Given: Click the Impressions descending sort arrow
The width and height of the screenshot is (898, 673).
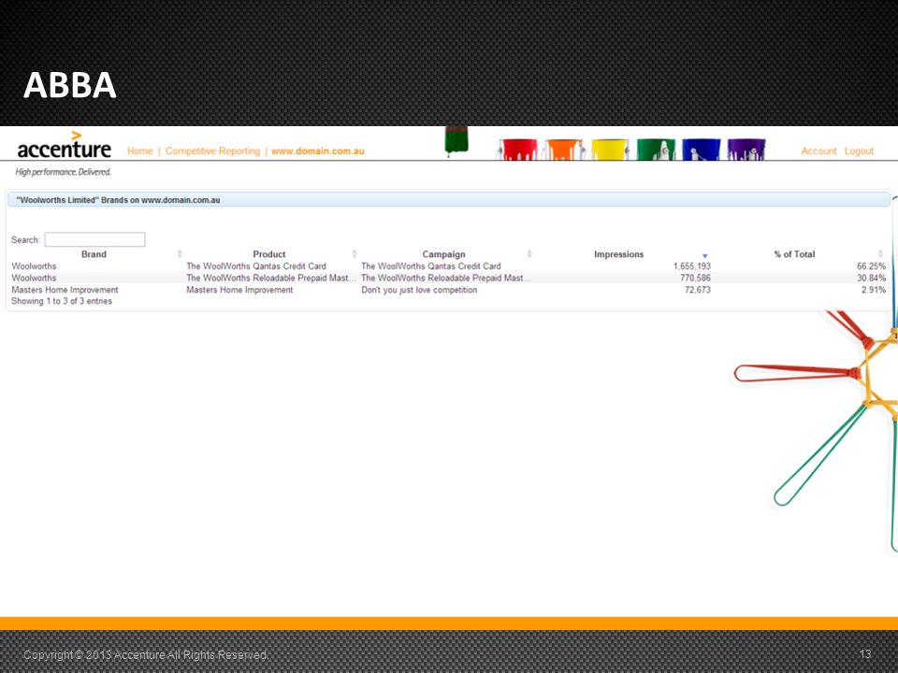Looking at the screenshot, I should (705, 256).
